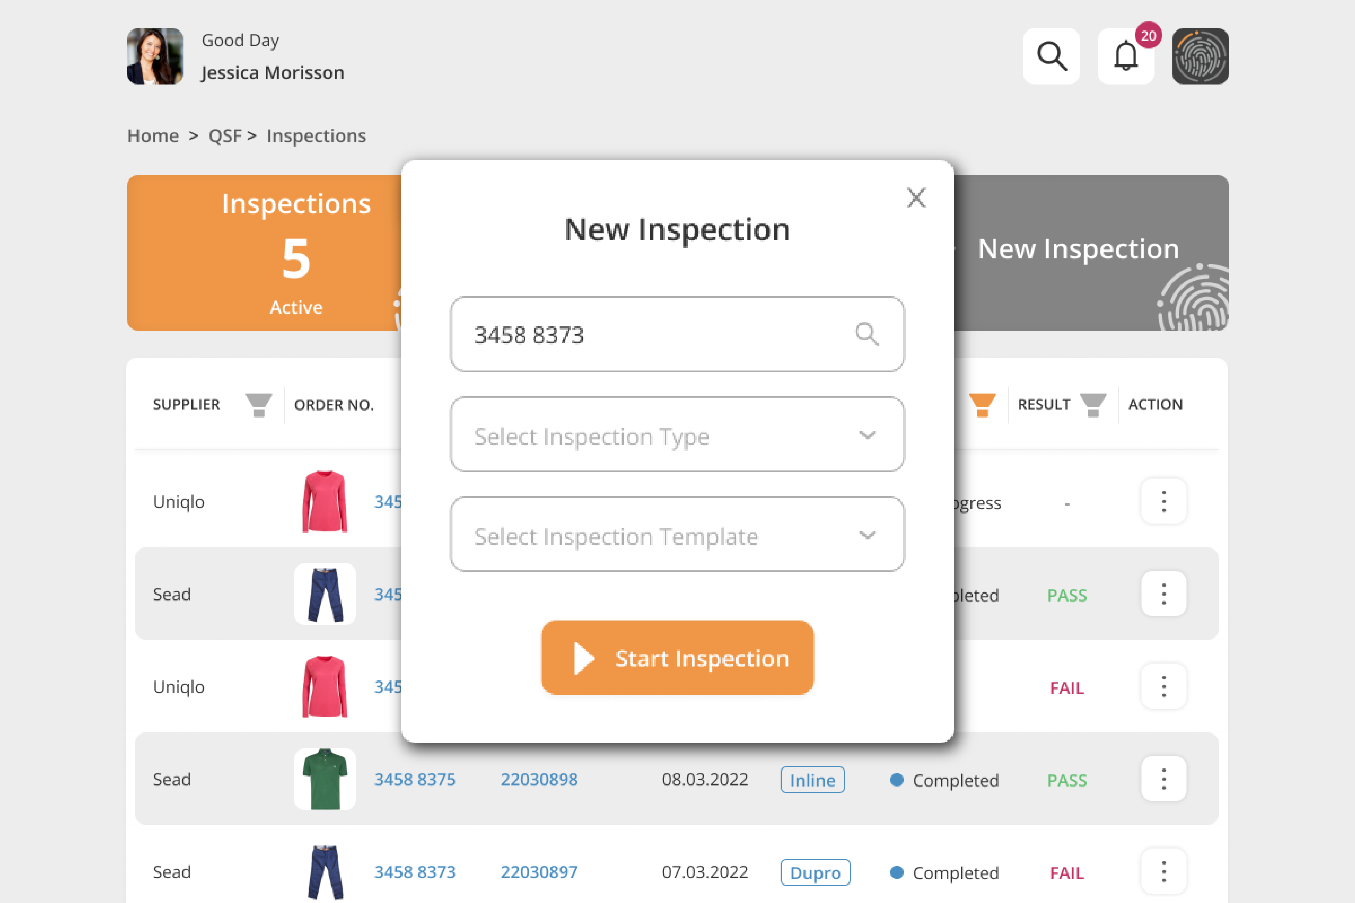The height and width of the screenshot is (903, 1355).
Task: Open the action menu for the Uniqlo FAIL row
Action: [x=1163, y=686]
